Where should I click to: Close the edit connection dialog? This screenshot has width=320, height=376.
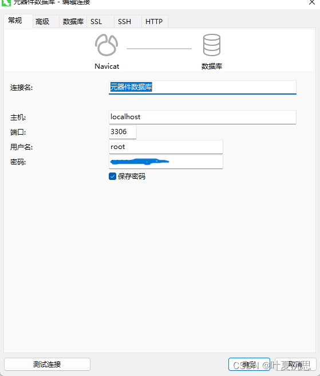312,2
